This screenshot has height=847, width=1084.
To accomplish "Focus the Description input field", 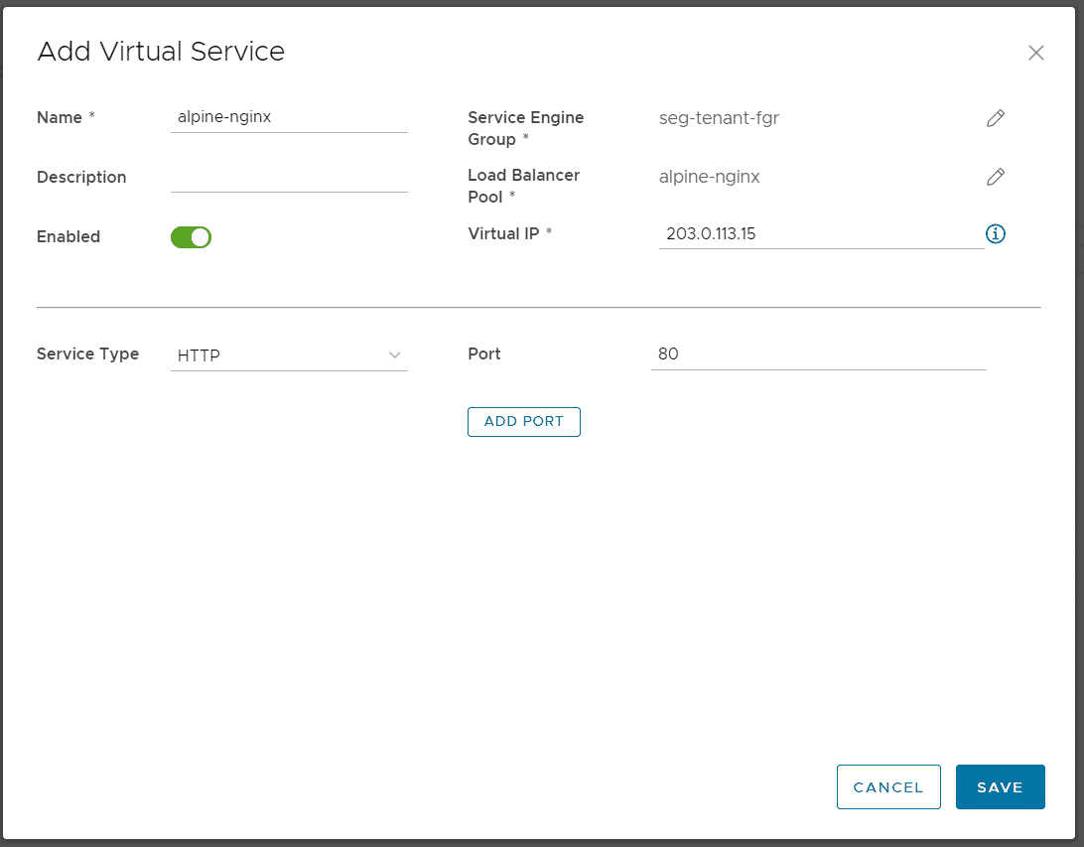I will coord(289,177).
